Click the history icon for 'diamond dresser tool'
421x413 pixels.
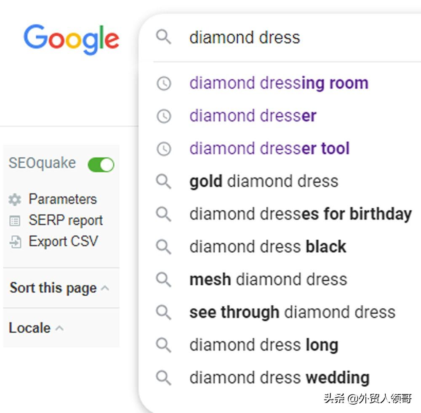(164, 149)
